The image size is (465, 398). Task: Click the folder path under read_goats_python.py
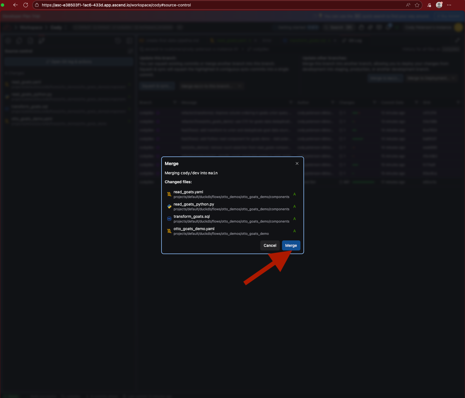coord(232,209)
